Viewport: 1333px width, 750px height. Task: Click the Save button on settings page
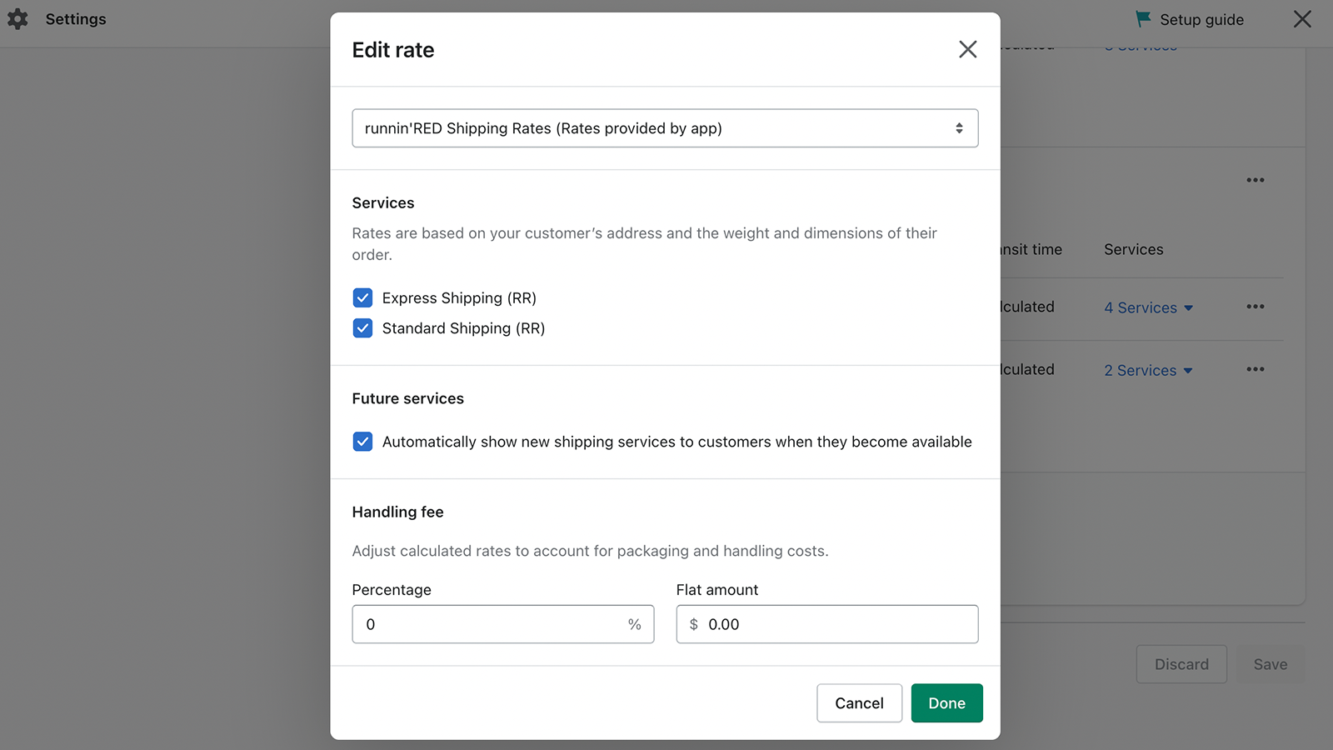coord(1270,664)
